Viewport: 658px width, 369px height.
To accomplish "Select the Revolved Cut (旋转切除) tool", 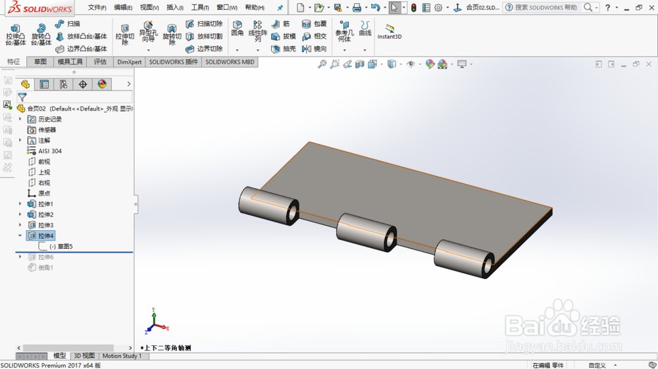I will [172, 35].
